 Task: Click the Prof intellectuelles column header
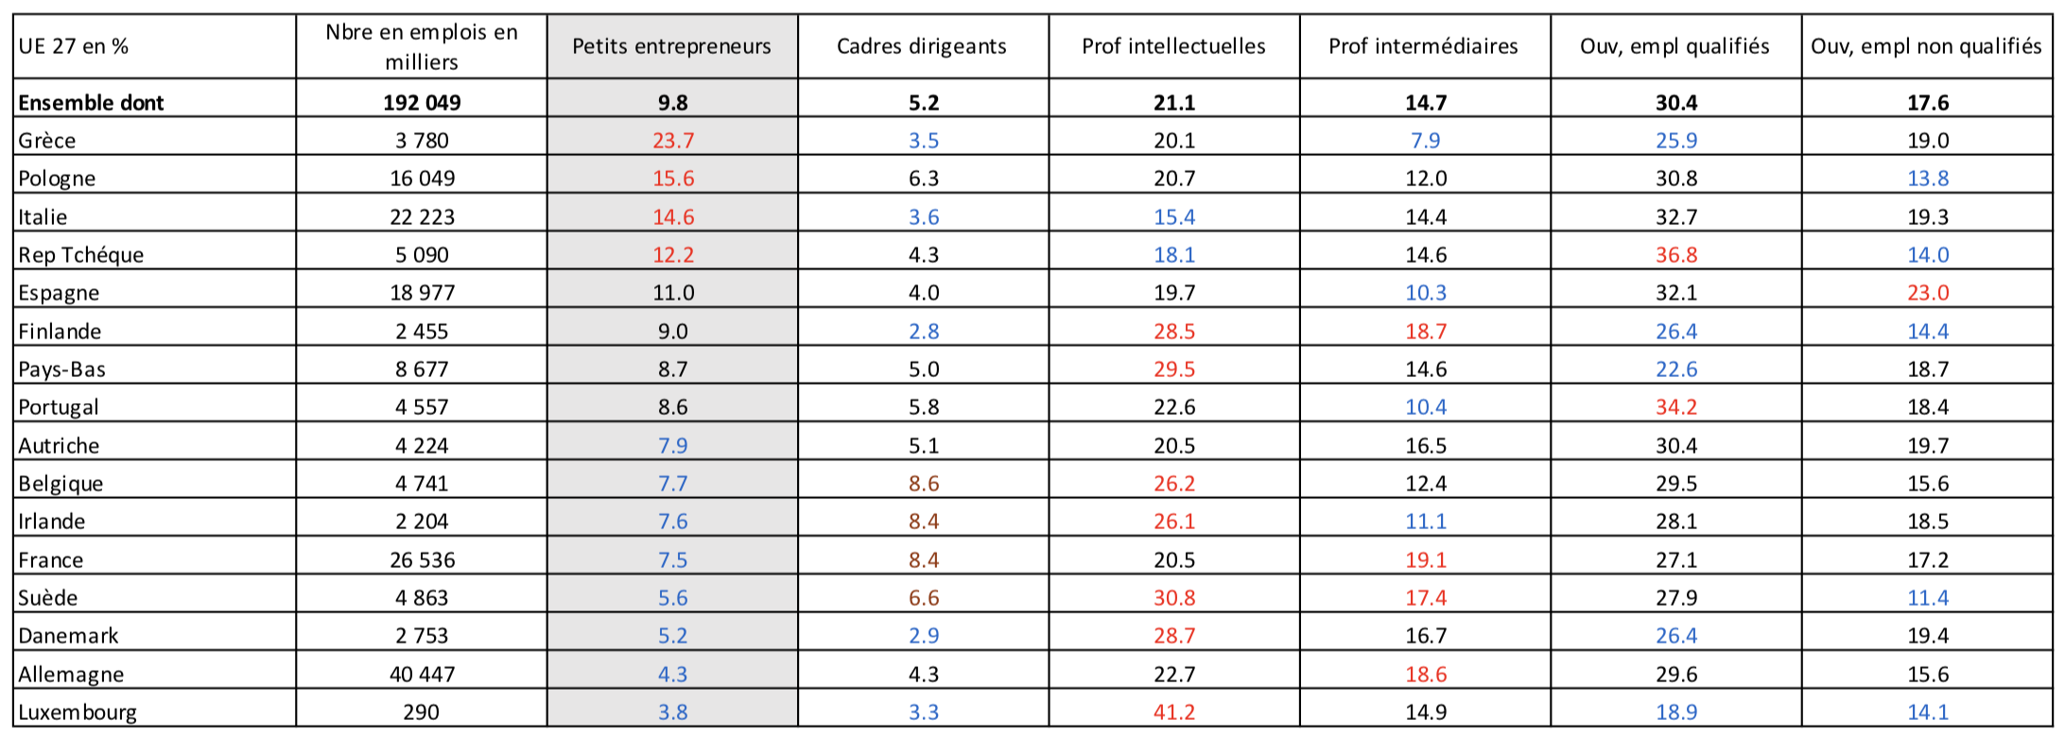[x=1173, y=46]
